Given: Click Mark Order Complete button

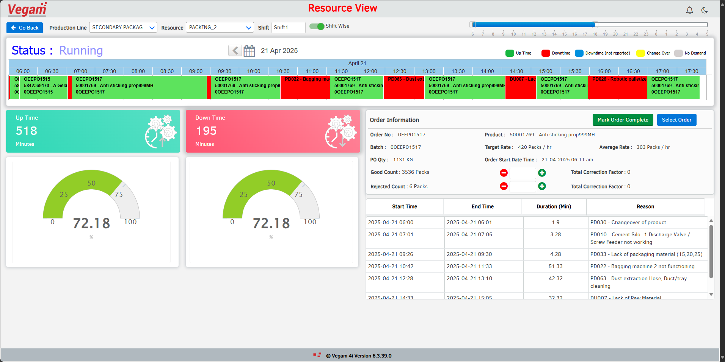Looking at the screenshot, I should click(623, 120).
